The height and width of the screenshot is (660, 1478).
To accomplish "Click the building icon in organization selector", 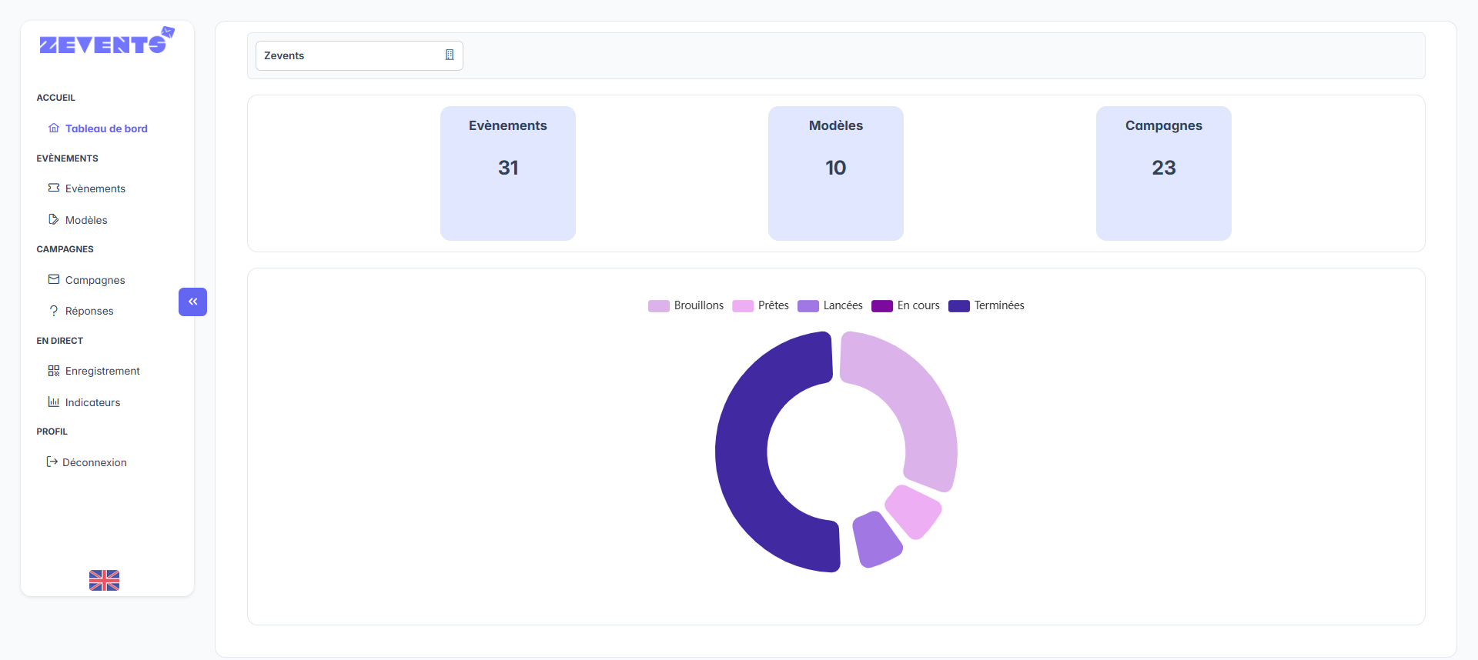I will point(450,55).
